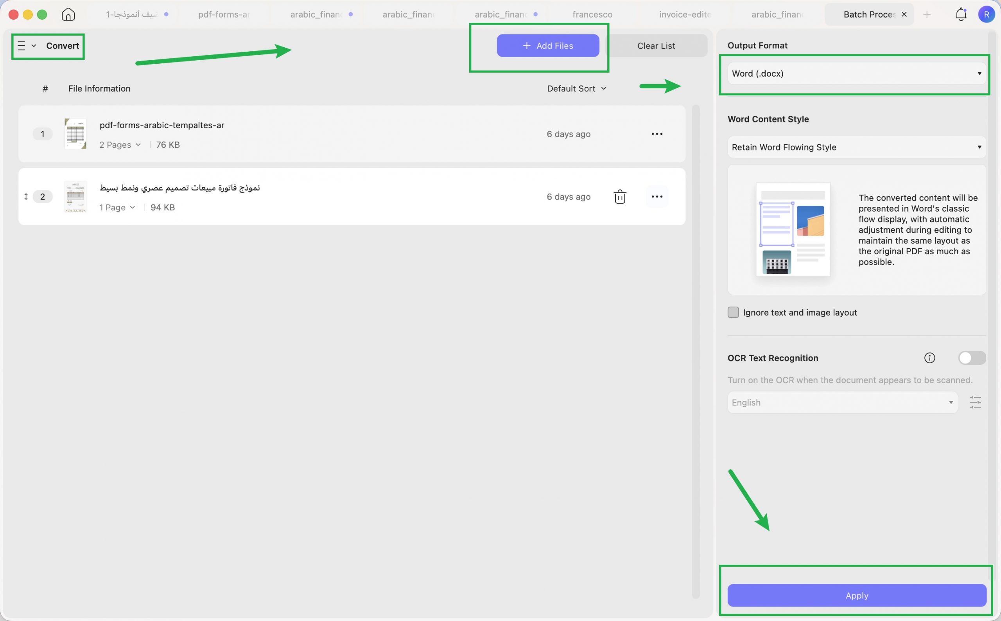Click the 94 KB file size
This screenshot has width=1001, height=621.
(163, 207)
